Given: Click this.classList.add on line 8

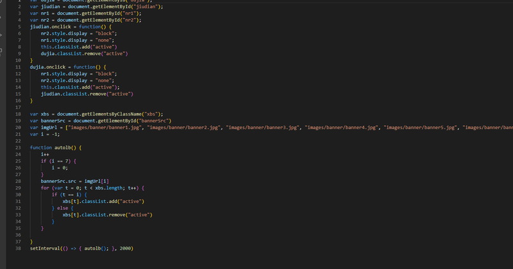Looking at the screenshot, I should [x=65, y=47].
